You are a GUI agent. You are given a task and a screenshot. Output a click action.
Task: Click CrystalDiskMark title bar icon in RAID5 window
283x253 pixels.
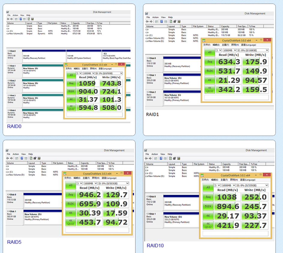[x=65, y=173]
